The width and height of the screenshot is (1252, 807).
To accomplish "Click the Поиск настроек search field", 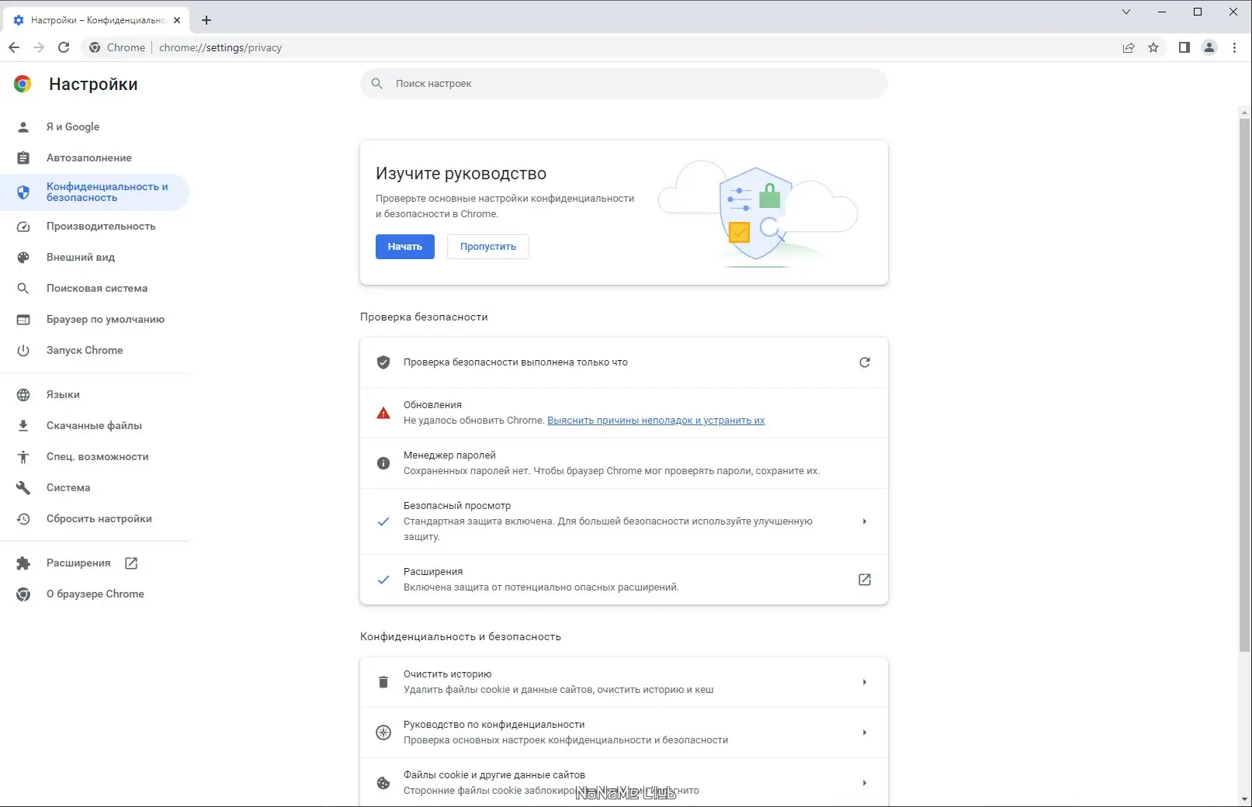I will click(623, 84).
